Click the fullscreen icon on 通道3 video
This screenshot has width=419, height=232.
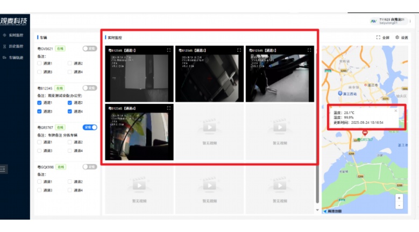(309, 50)
